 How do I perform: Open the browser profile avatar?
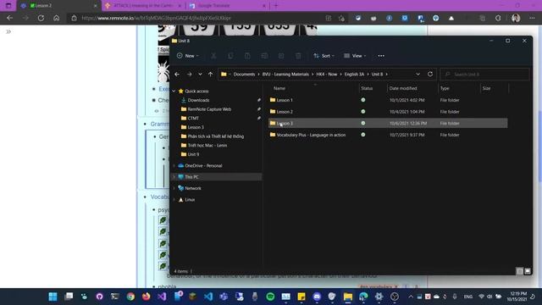point(516,18)
